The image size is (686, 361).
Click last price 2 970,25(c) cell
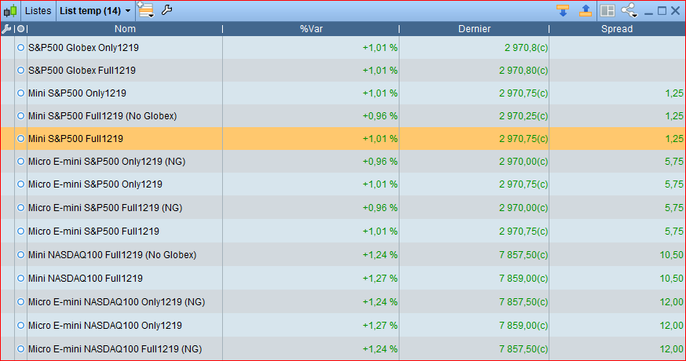coord(524,116)
